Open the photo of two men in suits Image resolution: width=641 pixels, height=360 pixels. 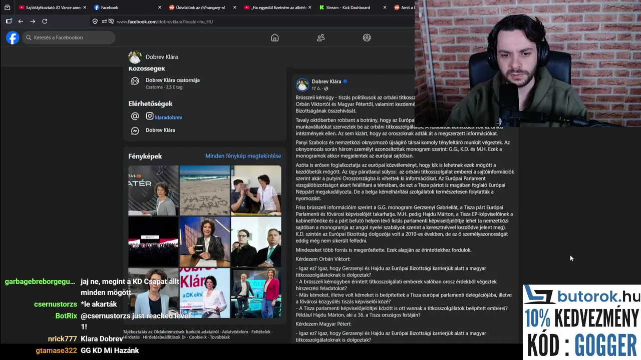point(256,241)
